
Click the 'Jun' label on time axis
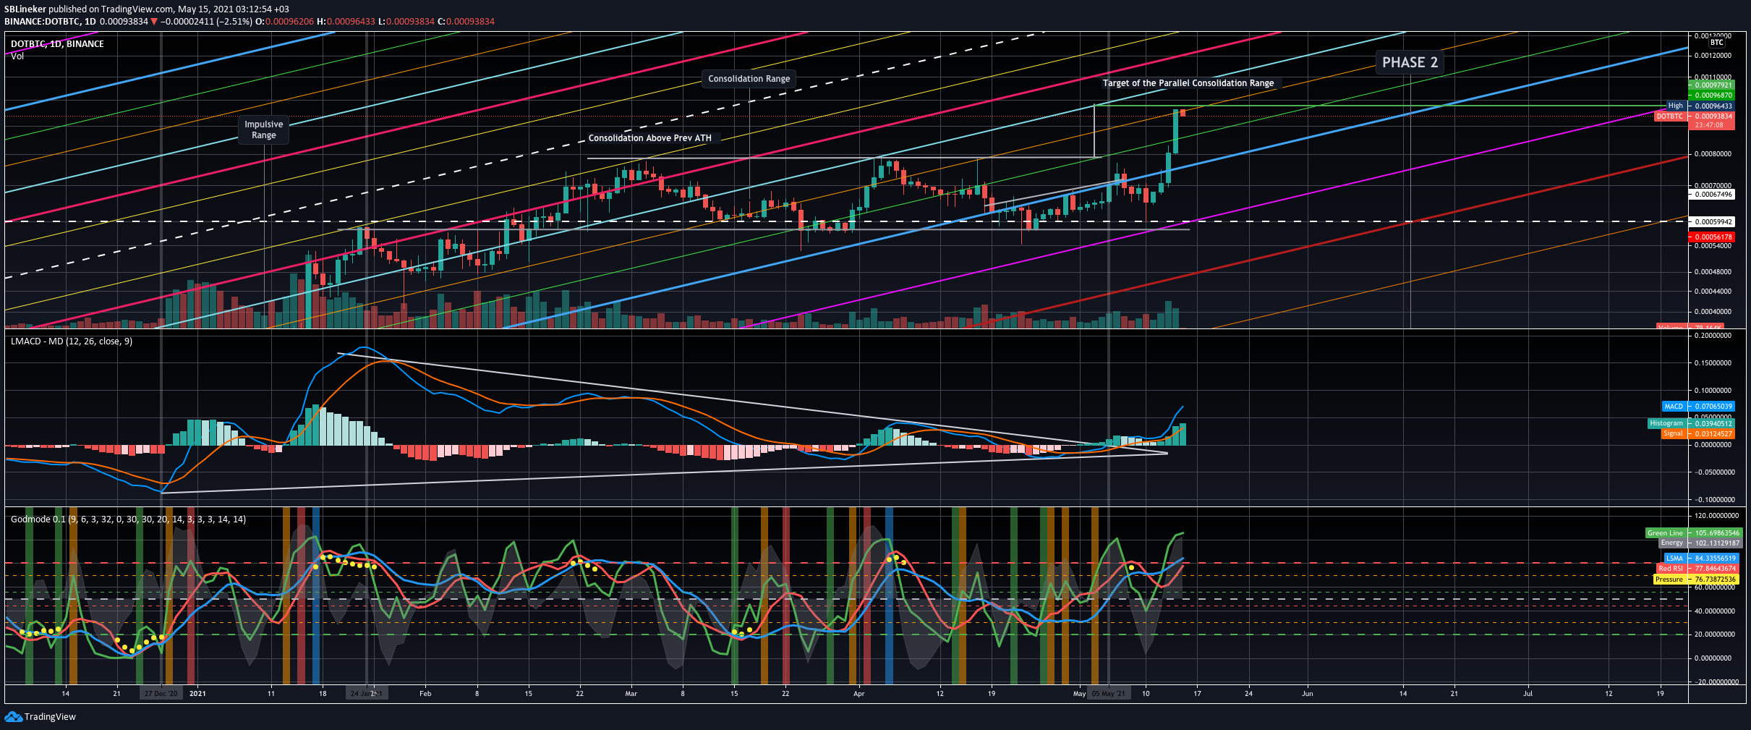point(1308,693)
